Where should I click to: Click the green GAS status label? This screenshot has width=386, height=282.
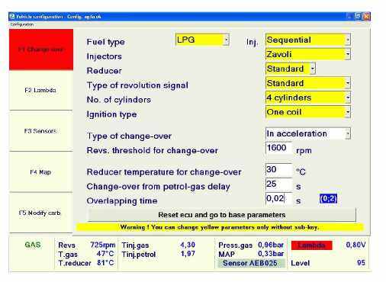point(33,245)
